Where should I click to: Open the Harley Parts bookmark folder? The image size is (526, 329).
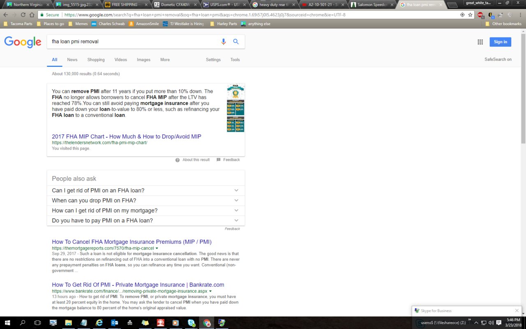tap(224, 24)
